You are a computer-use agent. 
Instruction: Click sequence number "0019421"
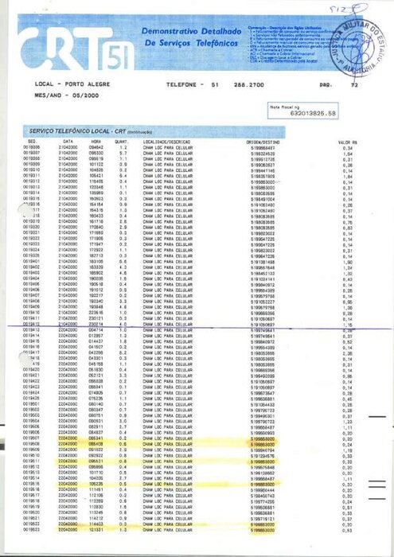pyautogui.click(x=31, y=375)
